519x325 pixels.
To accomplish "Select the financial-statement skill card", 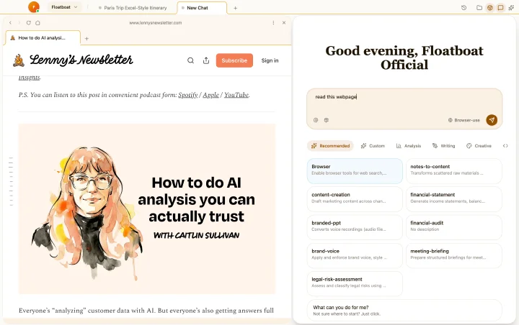I will pyautogui.click(x=454, y=199).
